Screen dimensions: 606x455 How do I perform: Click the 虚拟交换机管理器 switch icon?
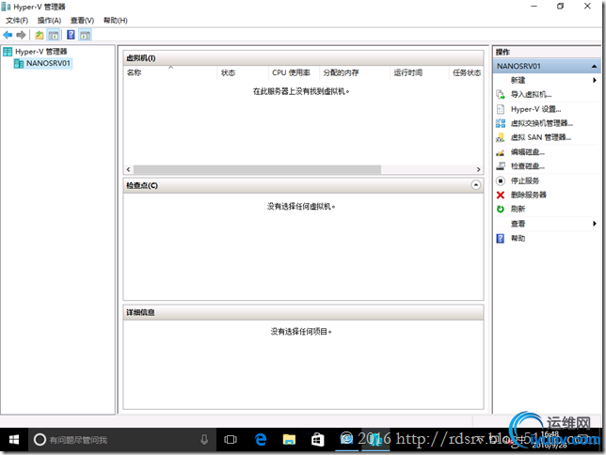tap(501, 123)
